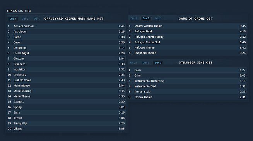Screen dimensions: 253x141
Task: Select the 'Gluttony' track
Action: pyautogui.click(x=66, y=59)
